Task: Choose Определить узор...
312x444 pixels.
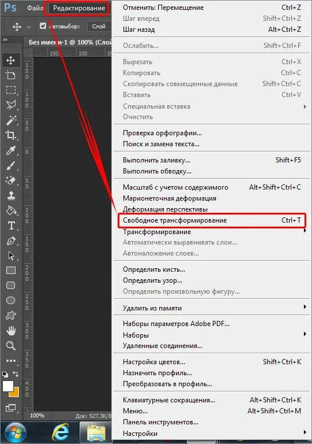Action: pyautogui.click(x=212, y=280)
